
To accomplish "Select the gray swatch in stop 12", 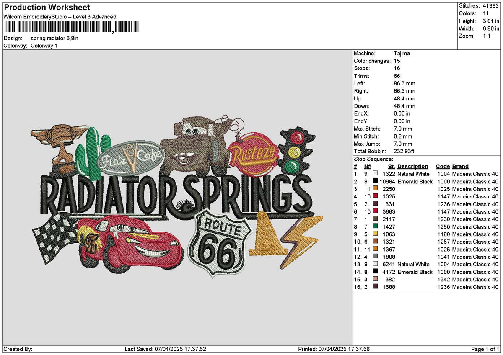I will tap(375, 257).
